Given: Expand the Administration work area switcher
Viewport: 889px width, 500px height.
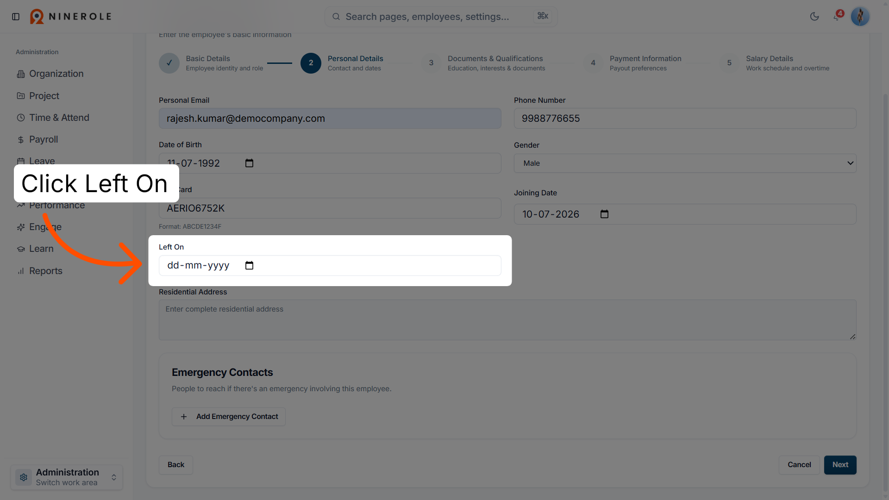Looking at the screenshot, I should 67,477.
